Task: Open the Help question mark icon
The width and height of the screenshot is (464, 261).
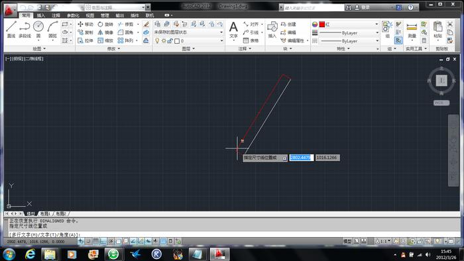Action: pos(411,7)
